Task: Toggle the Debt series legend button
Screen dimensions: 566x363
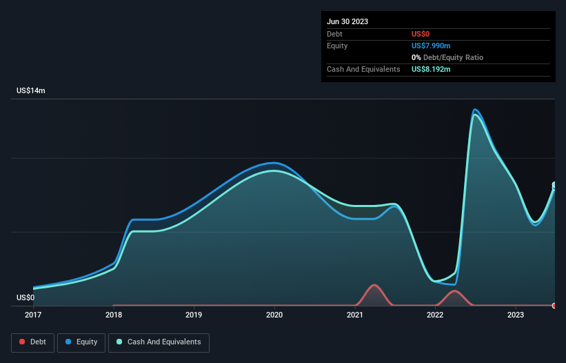Action: (32, 342)
